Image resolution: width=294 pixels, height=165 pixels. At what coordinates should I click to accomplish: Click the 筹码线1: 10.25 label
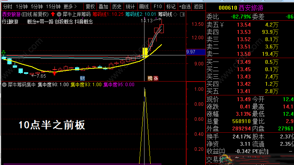click(108, 14)
